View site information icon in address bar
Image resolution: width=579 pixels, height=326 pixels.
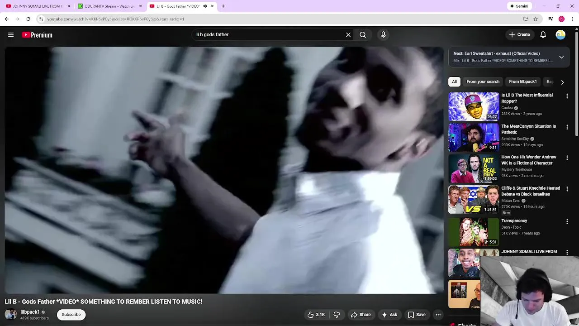(41, 19)
